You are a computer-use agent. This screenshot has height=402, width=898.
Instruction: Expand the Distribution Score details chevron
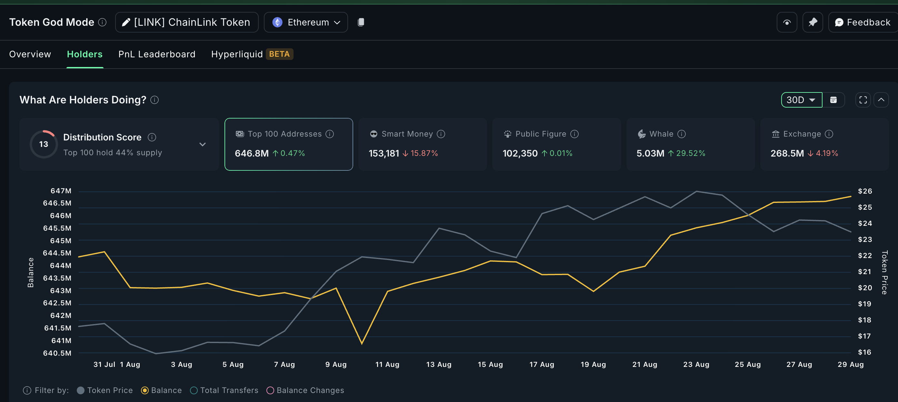(203, 144)
